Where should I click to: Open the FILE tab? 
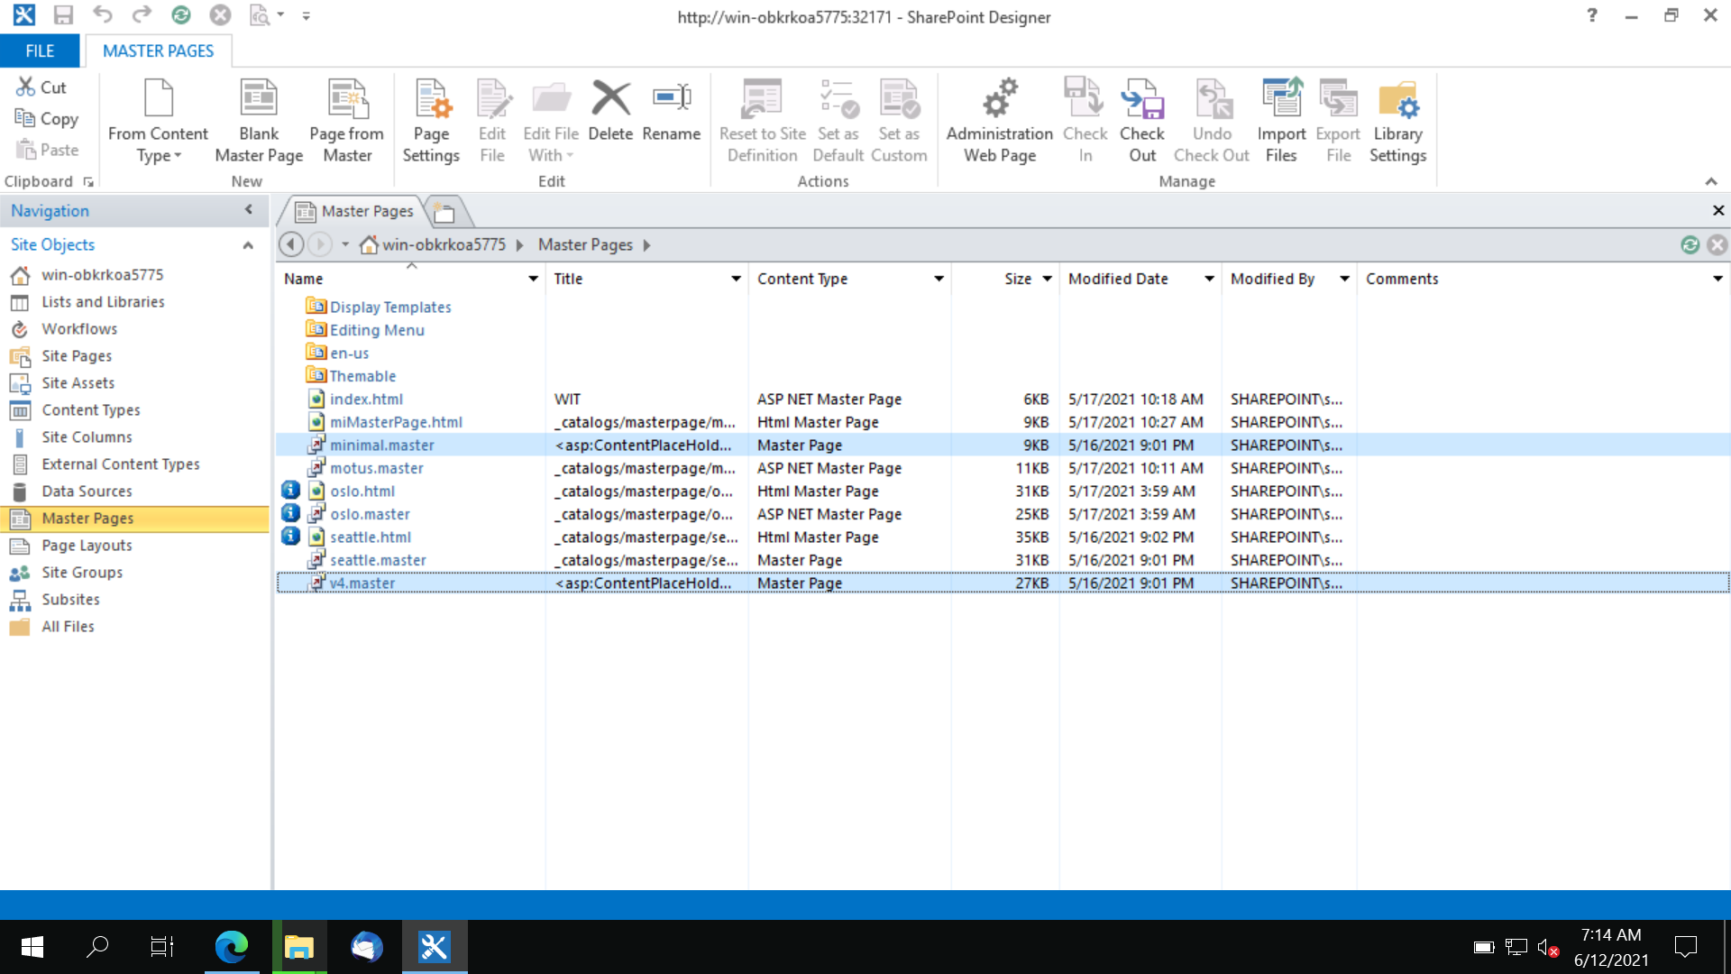point(40,51)
